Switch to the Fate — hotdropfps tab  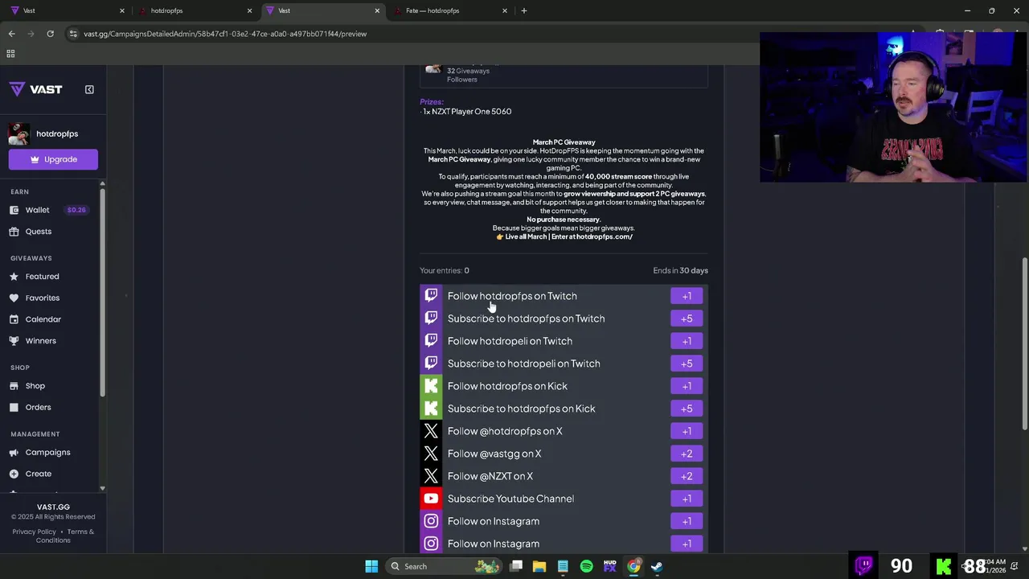450,10
